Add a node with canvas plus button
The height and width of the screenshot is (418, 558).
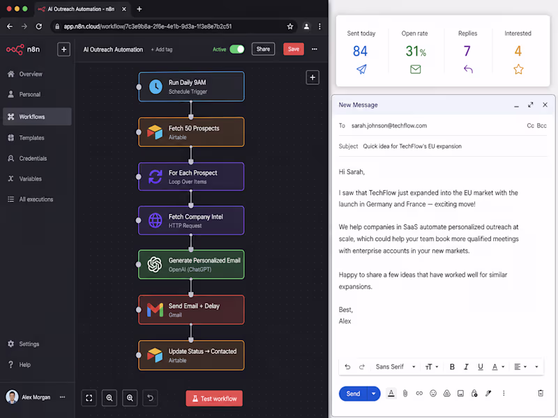pos(312,77)
